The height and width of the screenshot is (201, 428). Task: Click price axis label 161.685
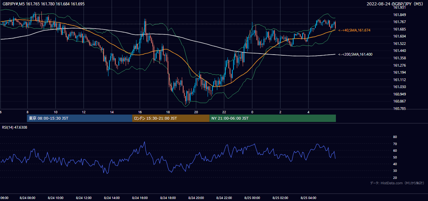click(x=399, y=29)
